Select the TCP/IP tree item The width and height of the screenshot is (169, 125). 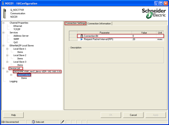[17, 29]
